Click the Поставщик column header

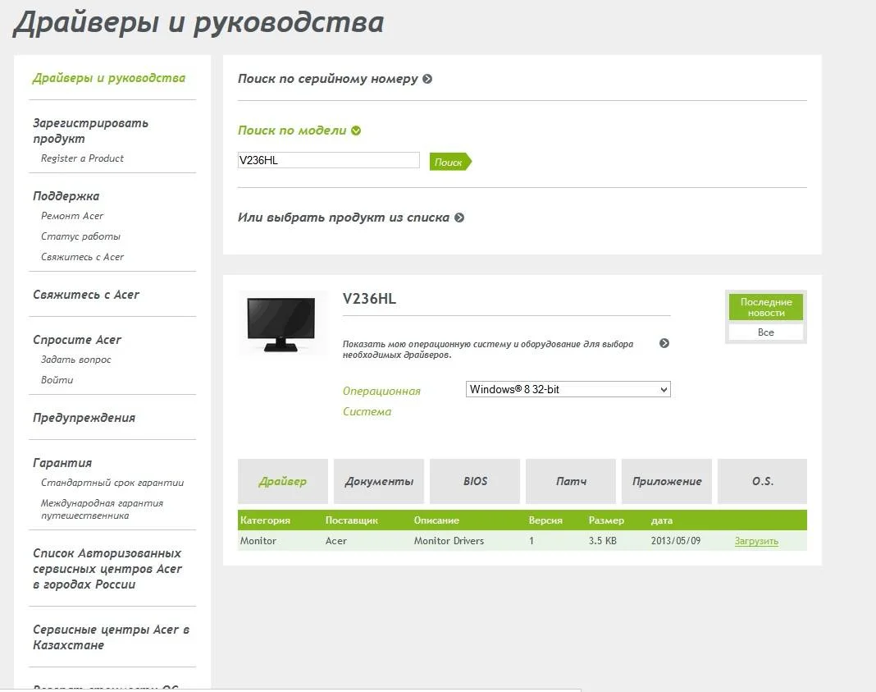point(352,520)
